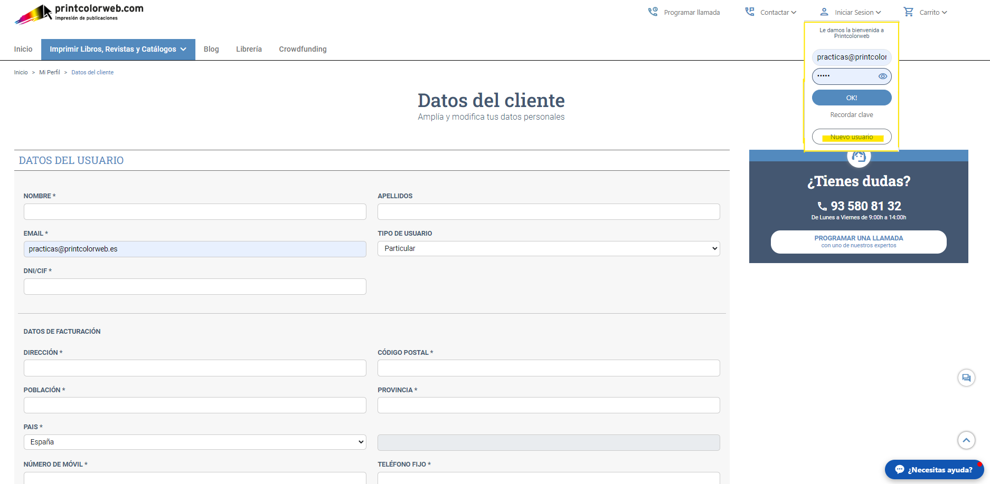Click the phone icon next to 93 580 81 32

click(x=822, y=206)
